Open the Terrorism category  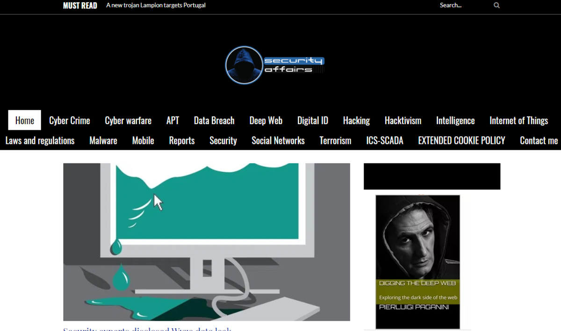point(335,141)
